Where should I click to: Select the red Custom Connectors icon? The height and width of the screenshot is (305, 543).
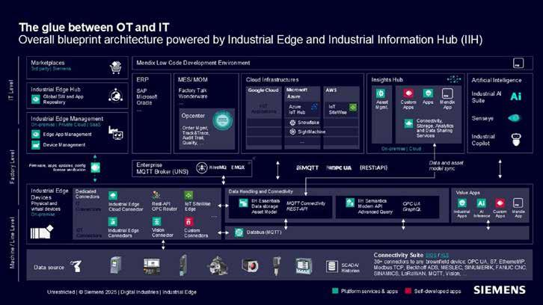point(188,221)
